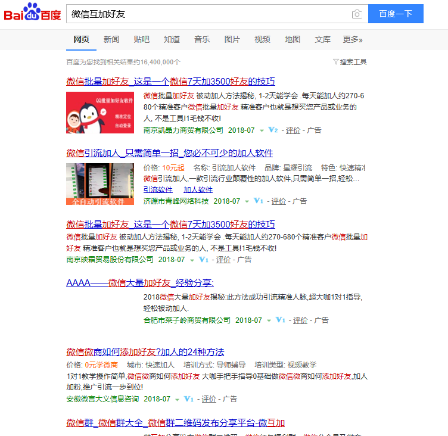Click the penguin QQ software thumbnail
Viewport: 448px width, 436px height.
point(100,113)
